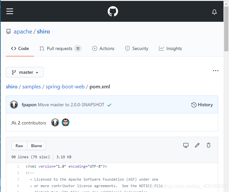Go to the GitHub home logo
229x192 pixels.
click(113, 11)
